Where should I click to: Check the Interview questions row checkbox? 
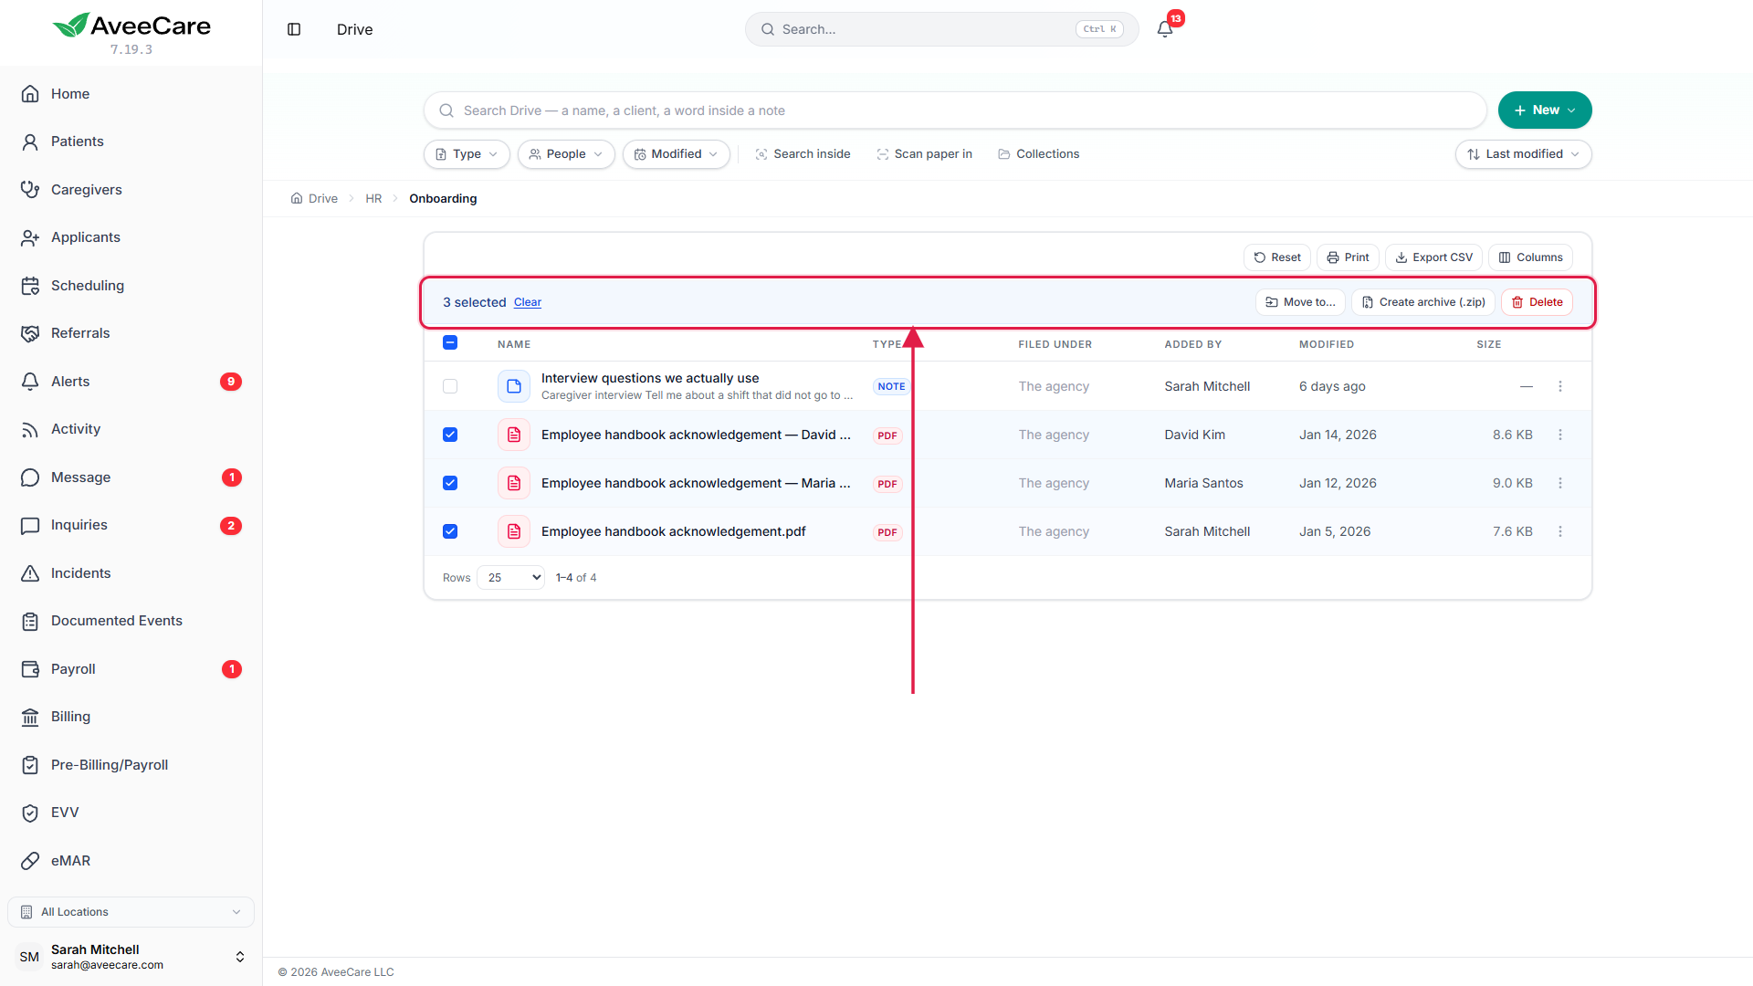click(450, 386)
